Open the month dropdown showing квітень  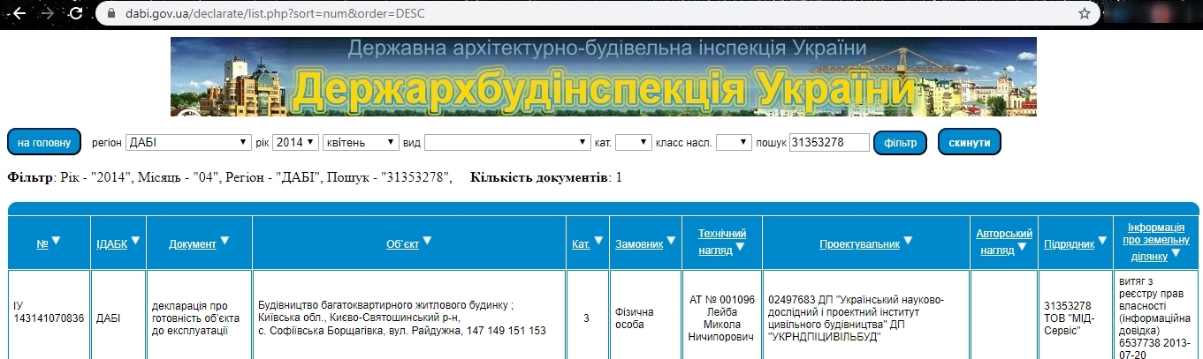361,142
